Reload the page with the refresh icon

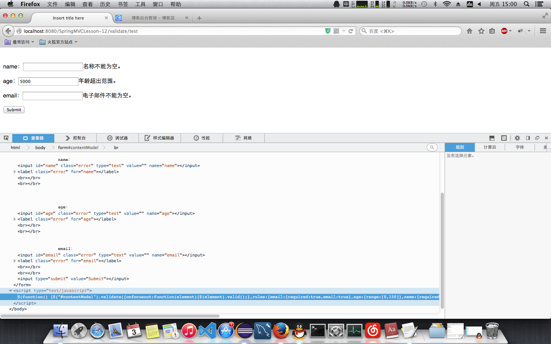coord(350,31)
